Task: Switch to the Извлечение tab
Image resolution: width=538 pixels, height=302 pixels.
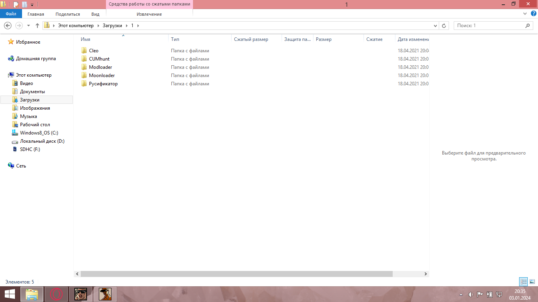Action: 149,14
